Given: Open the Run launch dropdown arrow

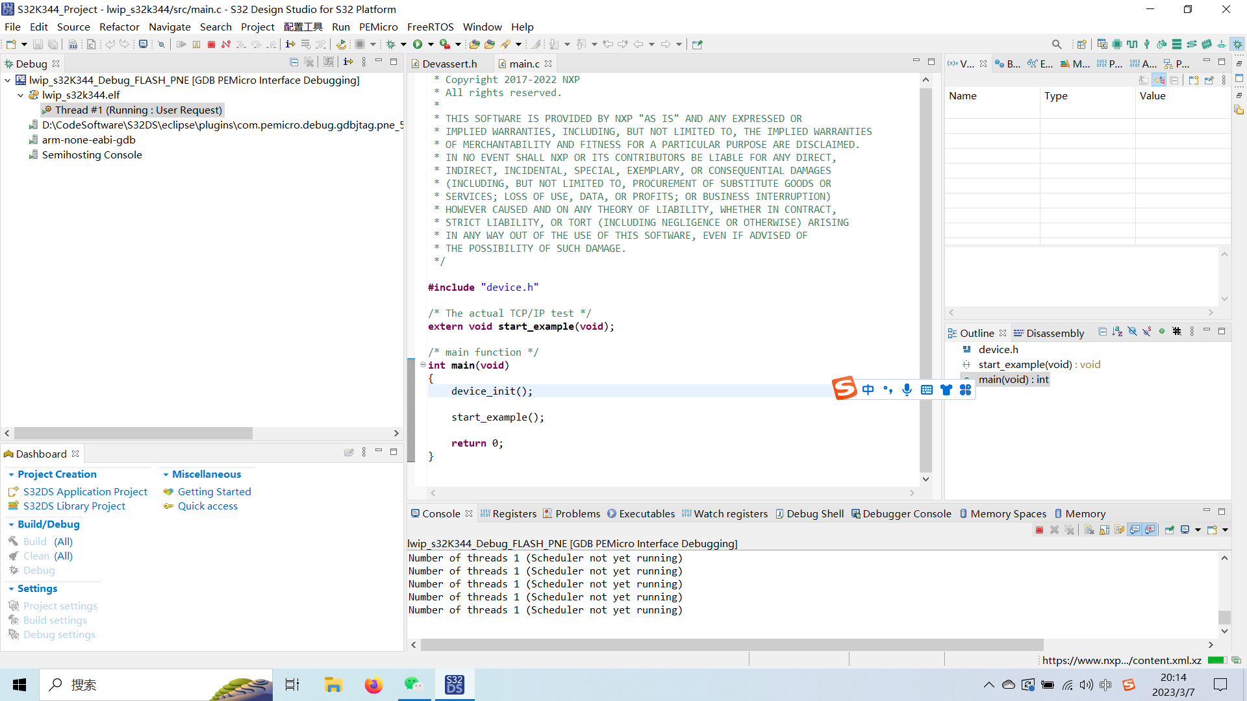Looking at the screenshot, I should [431, 44].
